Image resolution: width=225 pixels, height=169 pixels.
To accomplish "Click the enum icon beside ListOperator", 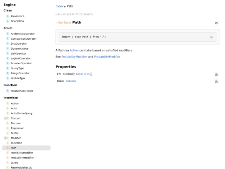I will click(8, 53).
